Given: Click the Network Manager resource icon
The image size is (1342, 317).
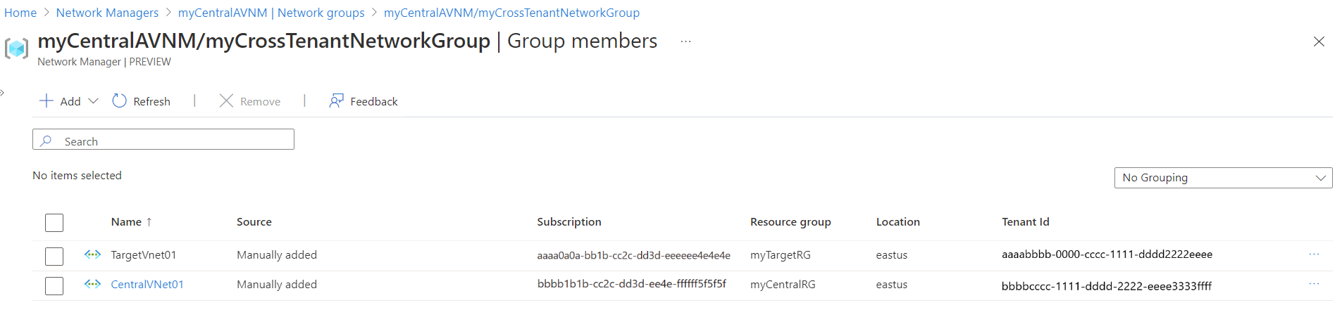Looking at the screenshot, I should [x=17, y=48].
